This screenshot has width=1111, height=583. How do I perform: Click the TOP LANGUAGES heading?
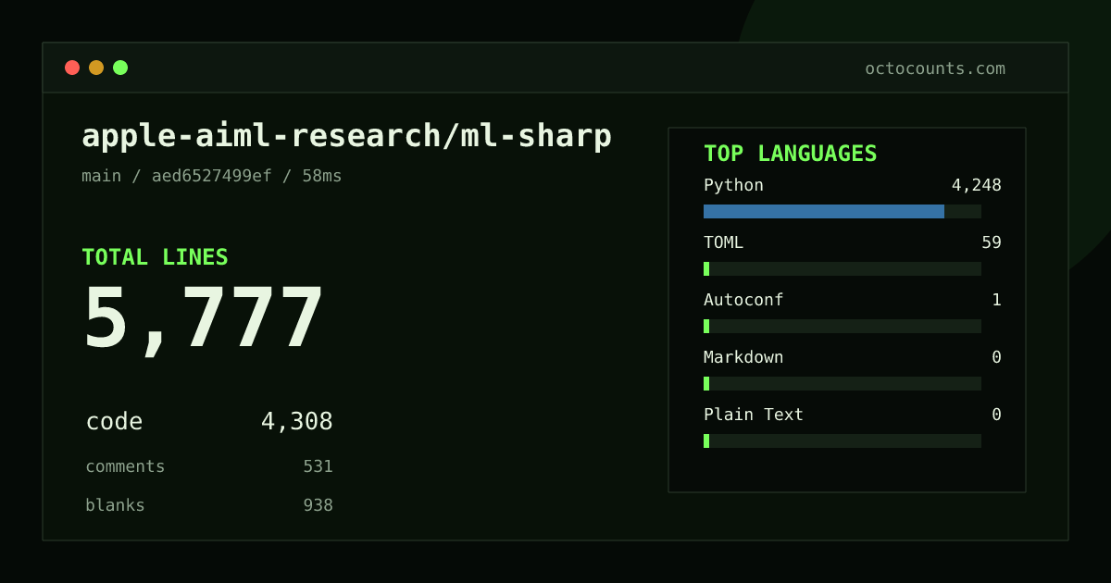[x=791, y=154]
